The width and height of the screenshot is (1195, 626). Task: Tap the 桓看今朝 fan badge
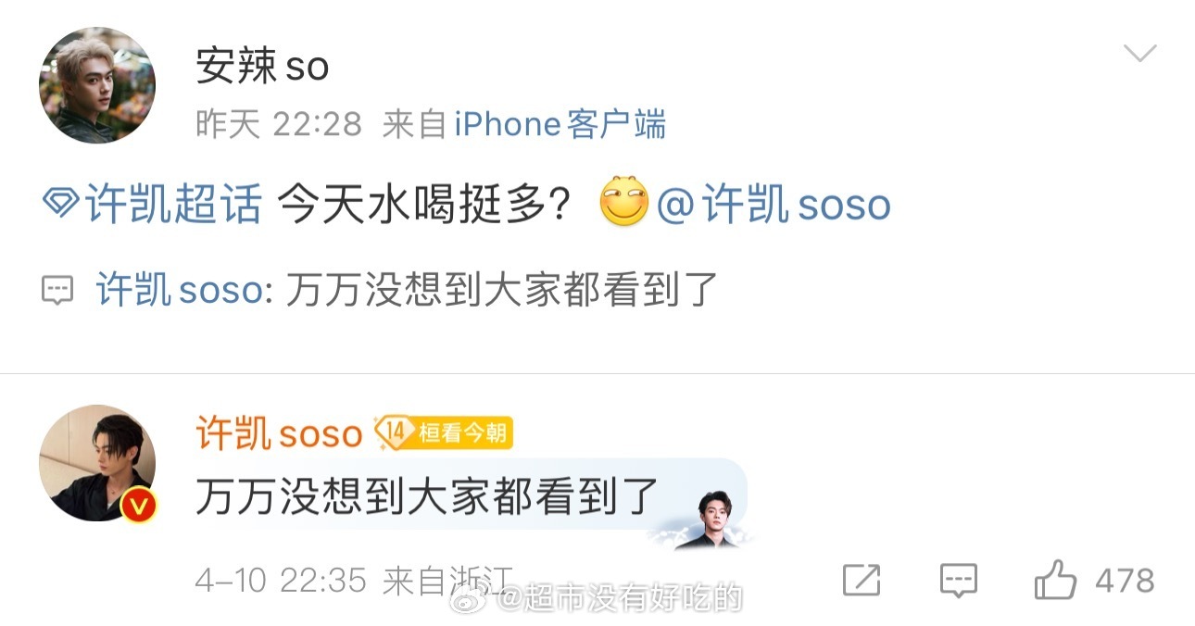[463, 432]
